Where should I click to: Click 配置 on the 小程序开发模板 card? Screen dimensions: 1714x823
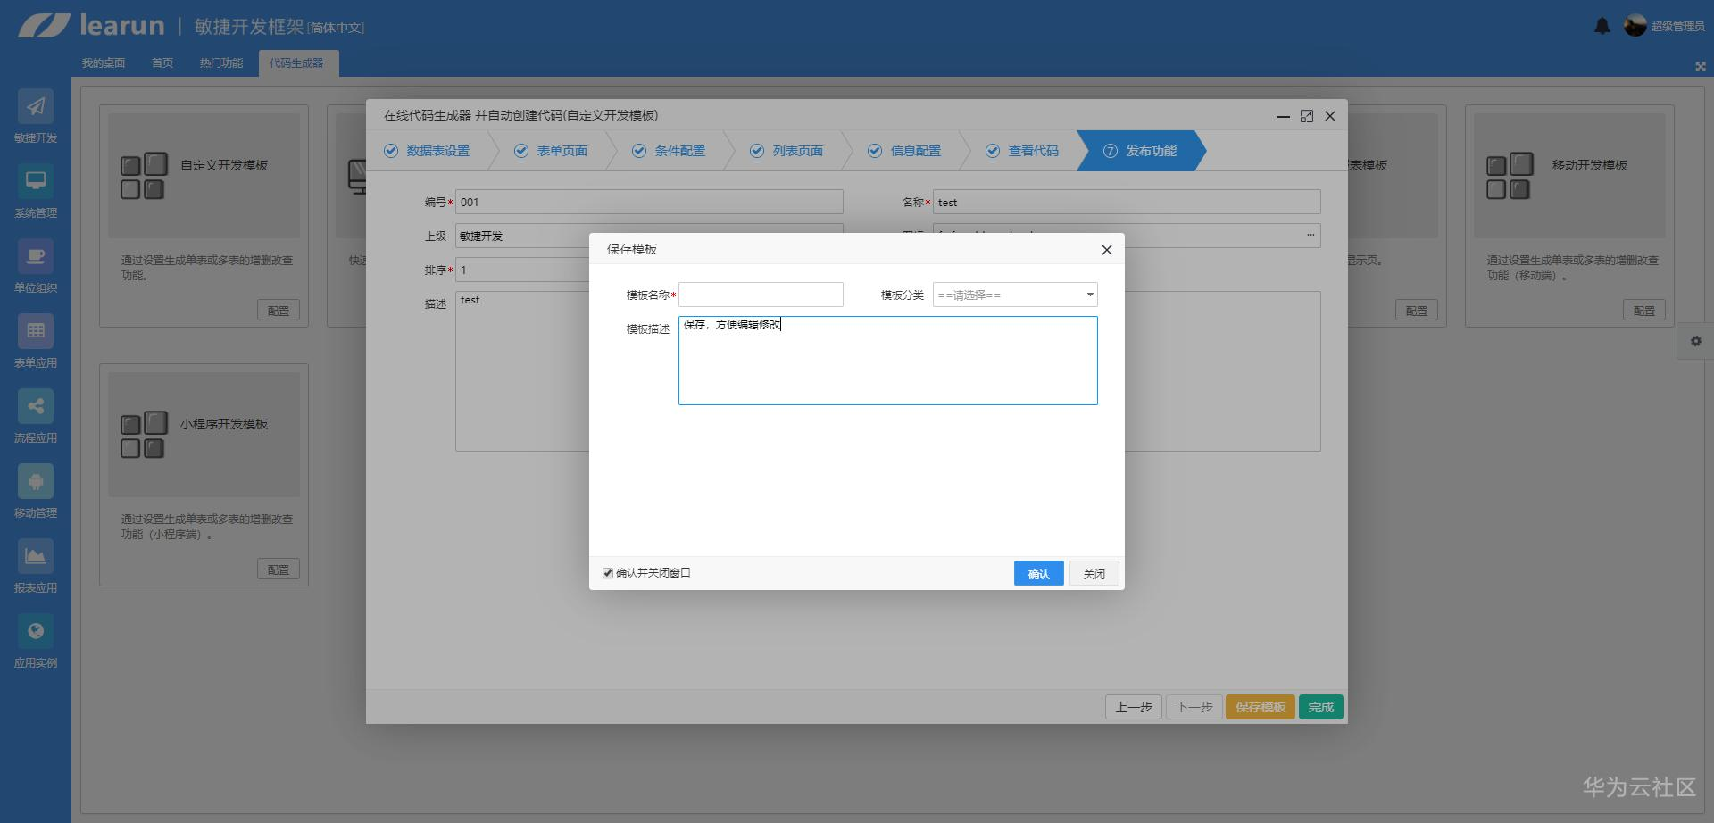[279, 569]
